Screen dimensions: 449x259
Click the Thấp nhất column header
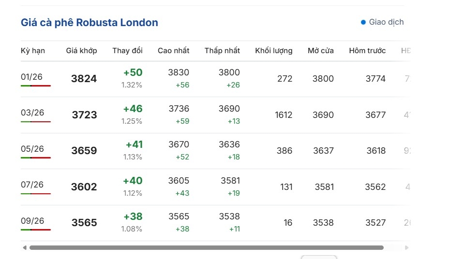tap(222, 51)
